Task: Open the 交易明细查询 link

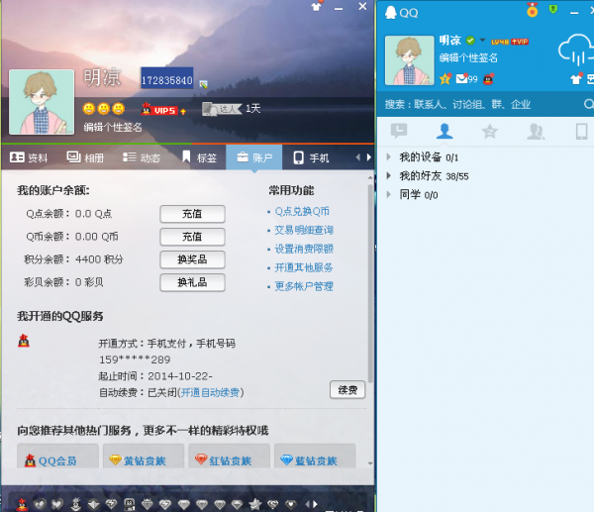Action: click(304, 230)
